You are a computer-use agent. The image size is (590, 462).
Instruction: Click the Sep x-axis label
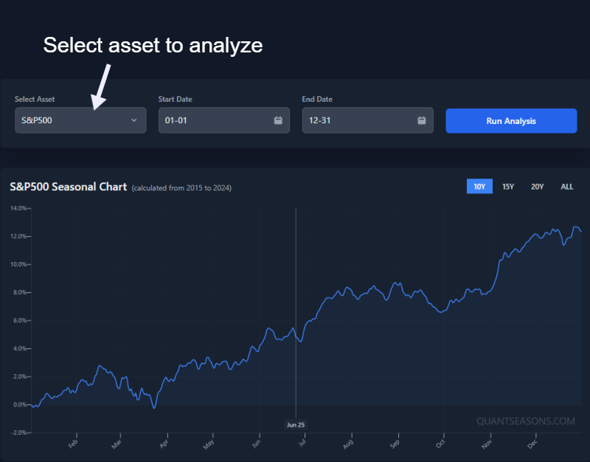click(x=395, y=444)
